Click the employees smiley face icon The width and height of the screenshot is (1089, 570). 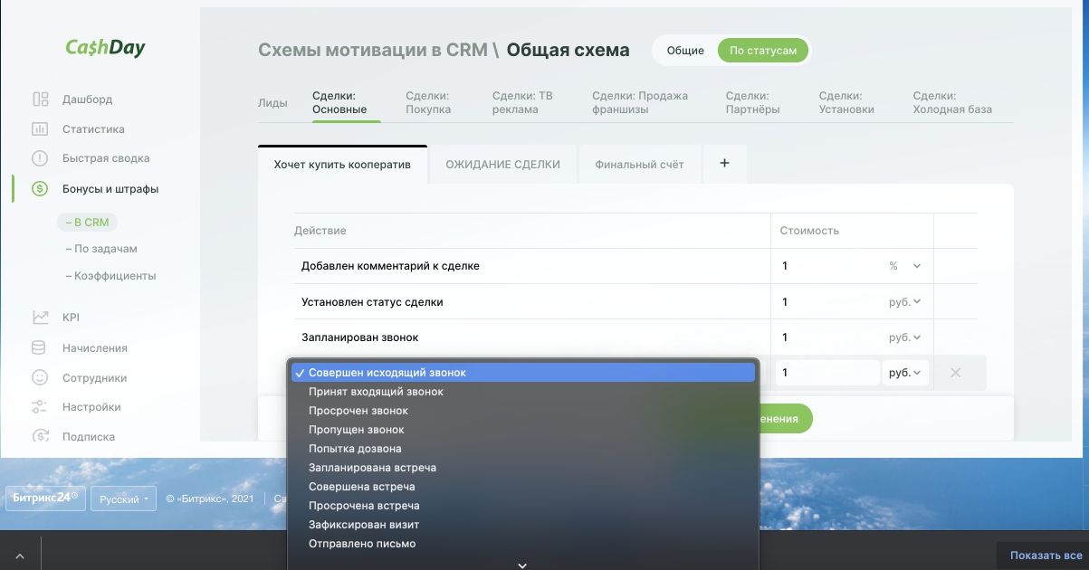pos(40,378)
